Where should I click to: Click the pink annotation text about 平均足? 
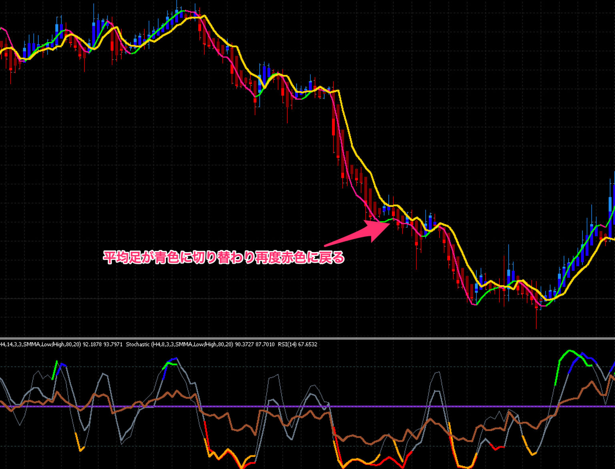(224, 258)
